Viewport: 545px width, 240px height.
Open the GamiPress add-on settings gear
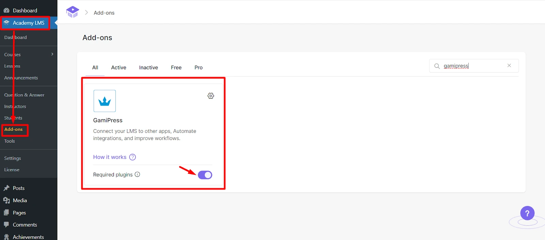(211, 96)
